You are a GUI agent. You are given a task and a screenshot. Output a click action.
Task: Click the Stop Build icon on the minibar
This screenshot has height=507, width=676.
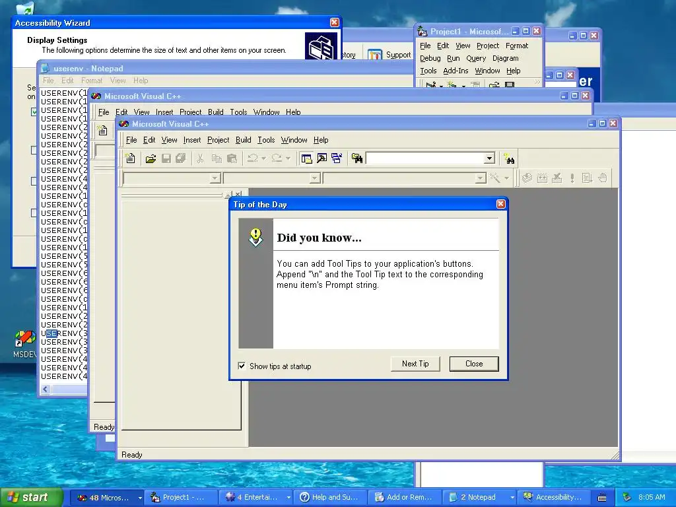[557, 178]
